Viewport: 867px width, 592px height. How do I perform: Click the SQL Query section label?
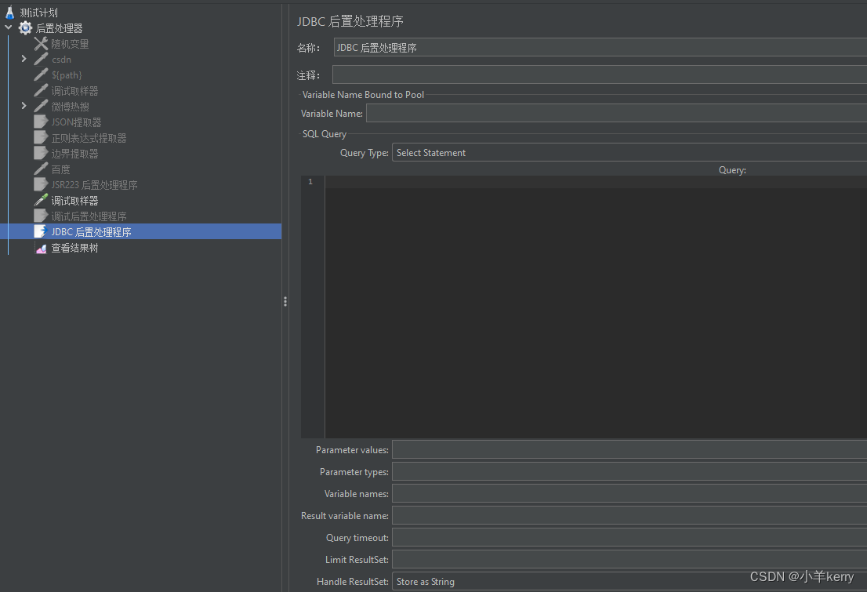tap(324, 134)
